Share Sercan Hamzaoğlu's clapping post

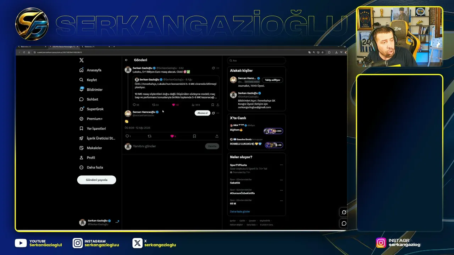tap(217, 136)
